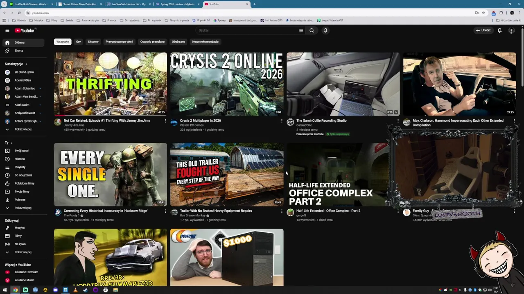
Task: Open the Adam Sobaniec channel subscription
Action: [24, 89]
